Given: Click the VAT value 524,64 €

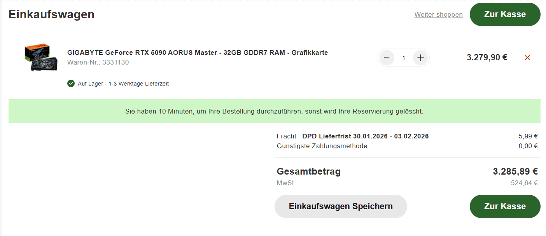Looking at the screenshot, I should pos(525,183).
